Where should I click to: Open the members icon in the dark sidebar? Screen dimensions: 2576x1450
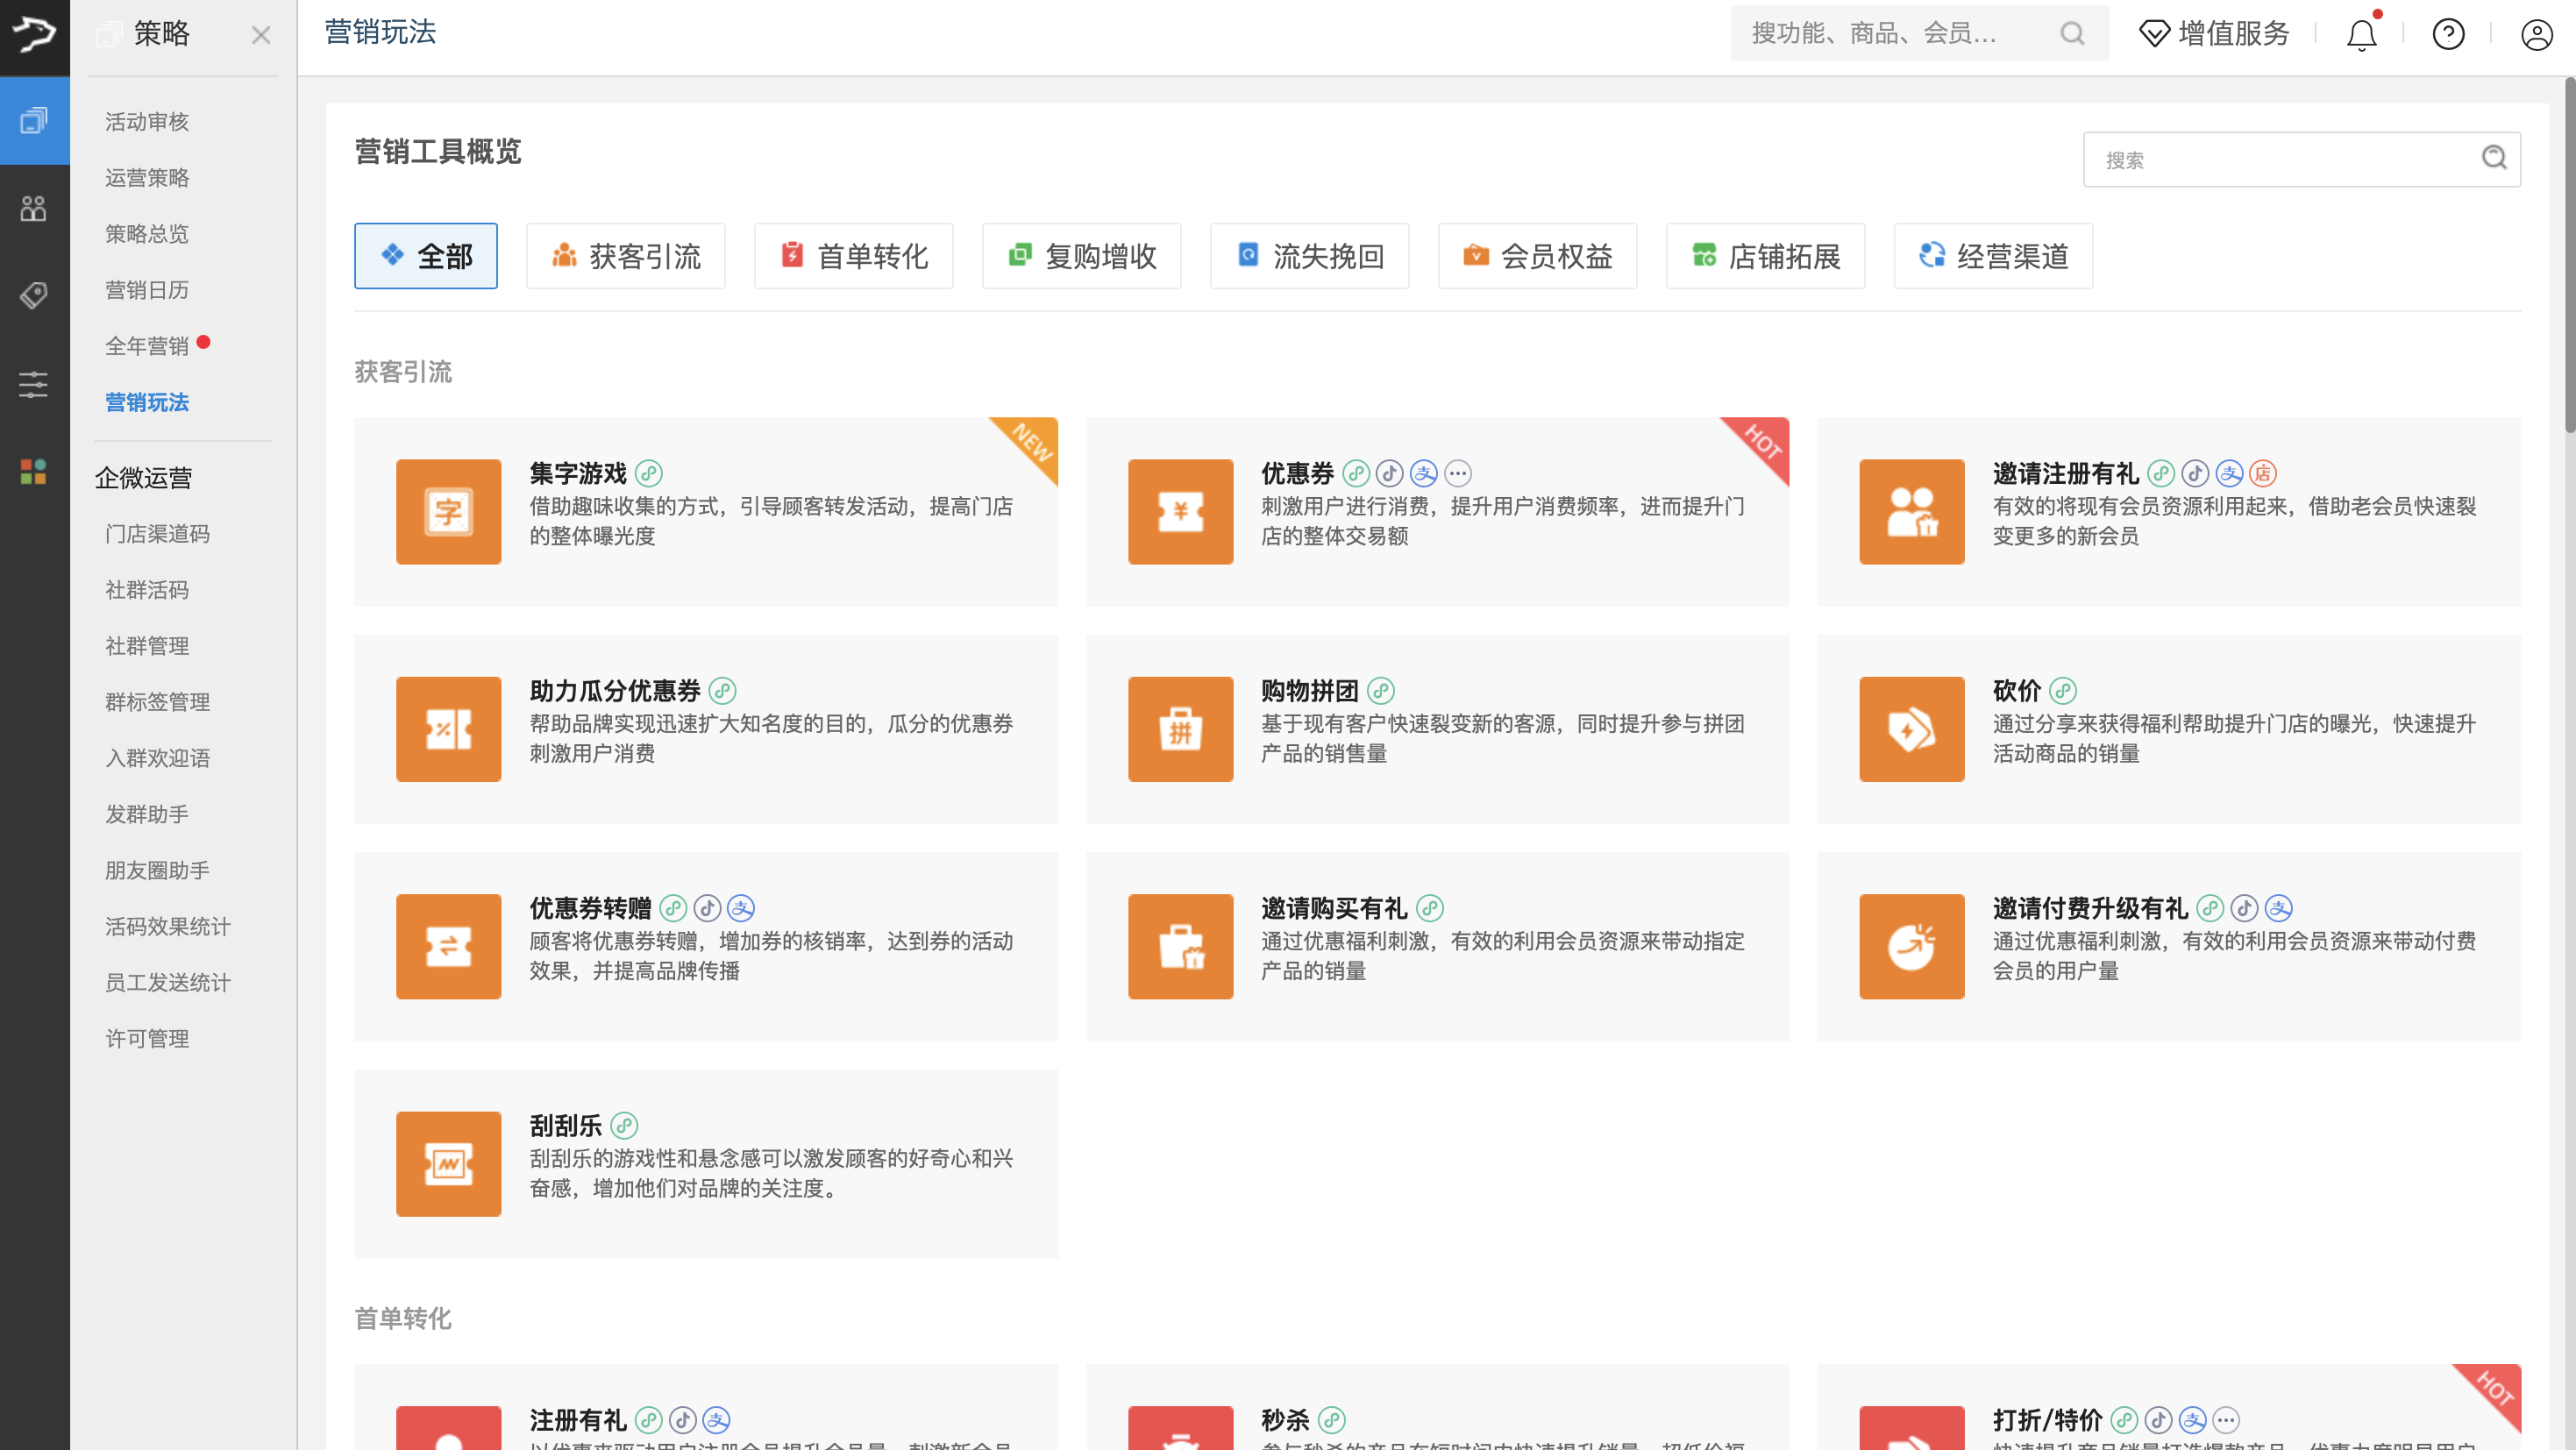[x=34, y=208]
